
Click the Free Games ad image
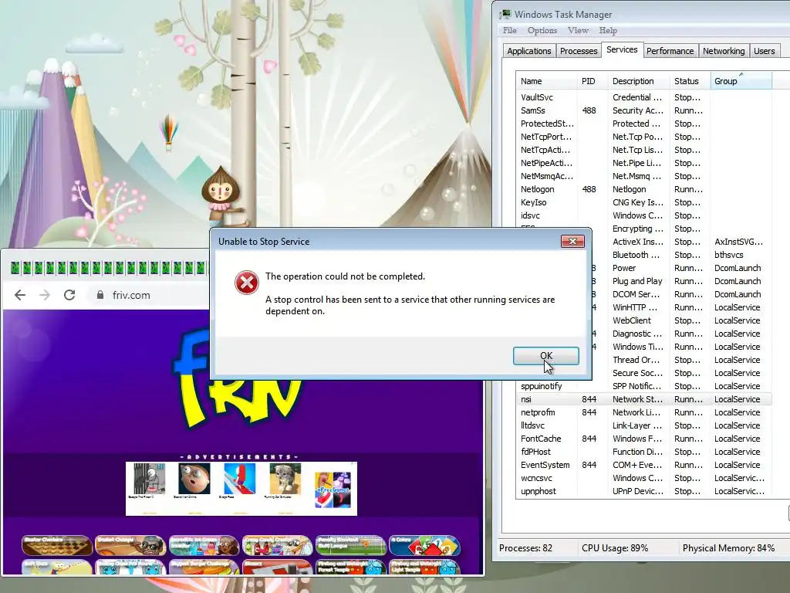click(x=333, y=489)
